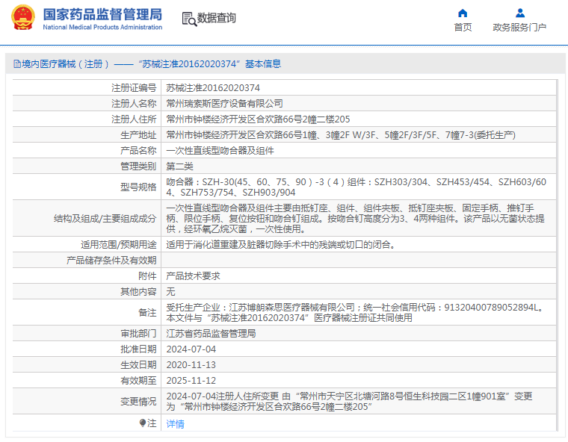
Task: Click the 变更情况 row label
Action: click(x=138, y=401)
